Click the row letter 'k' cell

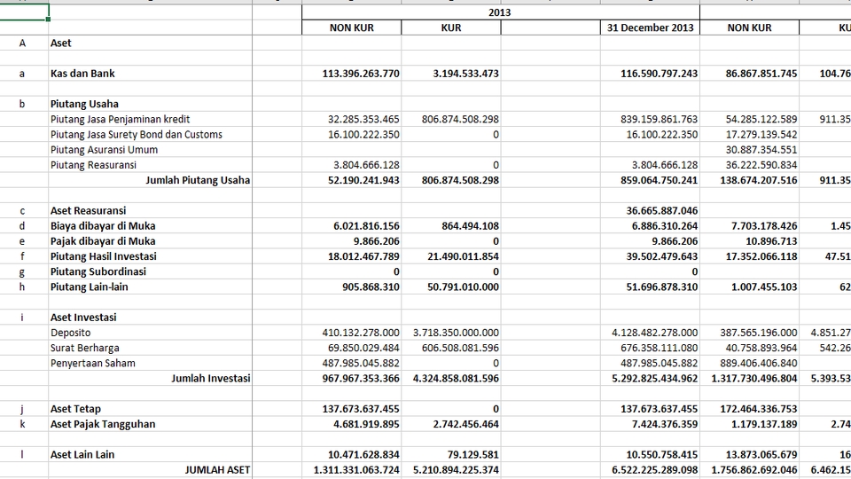tap(22, 423)
